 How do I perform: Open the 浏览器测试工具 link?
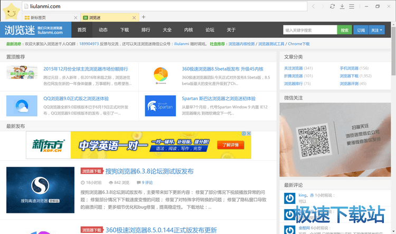point(271,44)
